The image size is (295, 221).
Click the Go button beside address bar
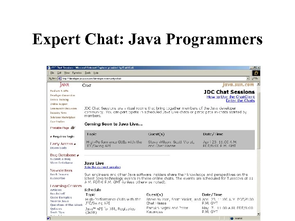tap(255, 79)
